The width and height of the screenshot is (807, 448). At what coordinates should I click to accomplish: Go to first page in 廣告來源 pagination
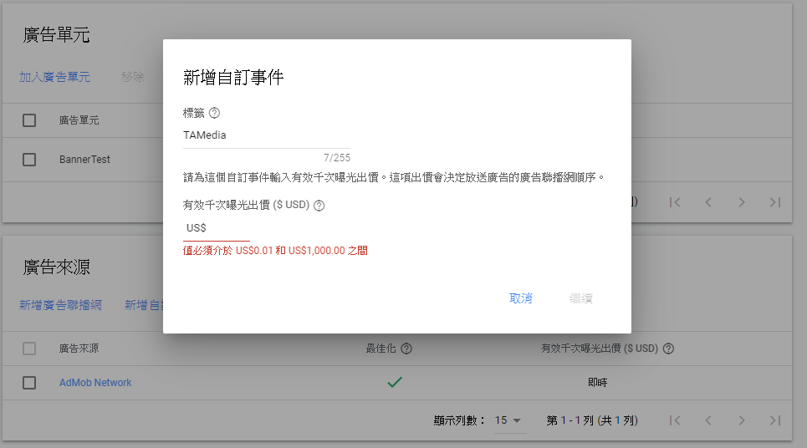675,420
